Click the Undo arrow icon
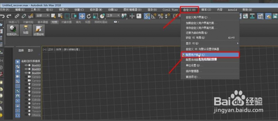This screenshot has height=121, width=278. (3, 16)
